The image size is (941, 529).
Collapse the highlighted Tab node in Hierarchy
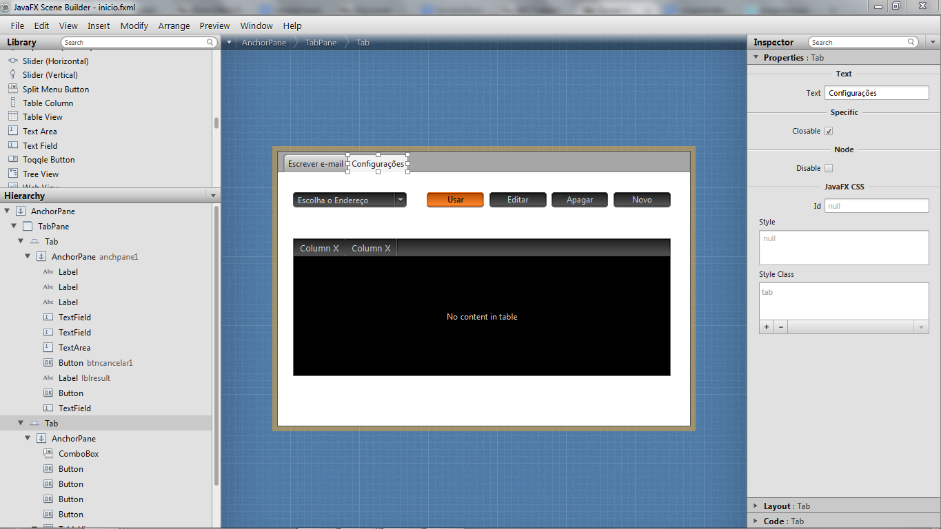click(x=21, y=423)
